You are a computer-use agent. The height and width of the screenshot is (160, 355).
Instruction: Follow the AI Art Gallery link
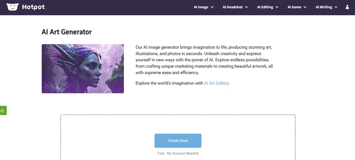216,83
